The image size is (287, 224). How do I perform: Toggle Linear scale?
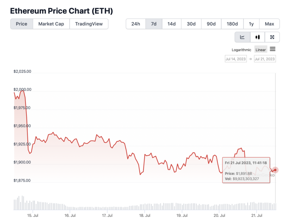pos(261,50)
